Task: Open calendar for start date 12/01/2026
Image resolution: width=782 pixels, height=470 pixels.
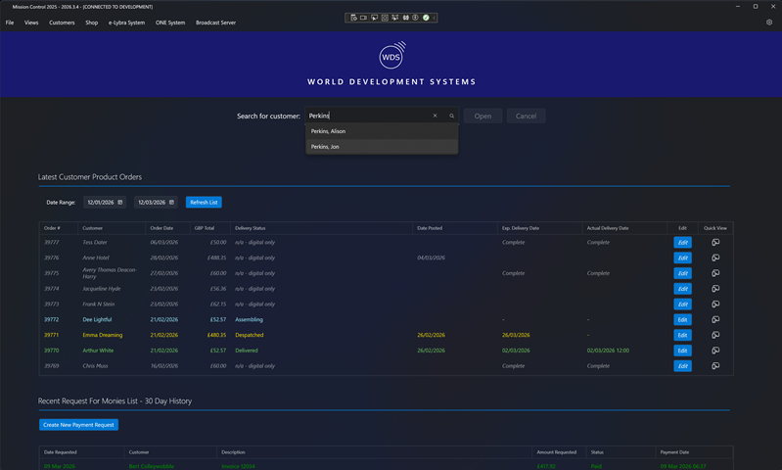Action: tap(120, 203)
